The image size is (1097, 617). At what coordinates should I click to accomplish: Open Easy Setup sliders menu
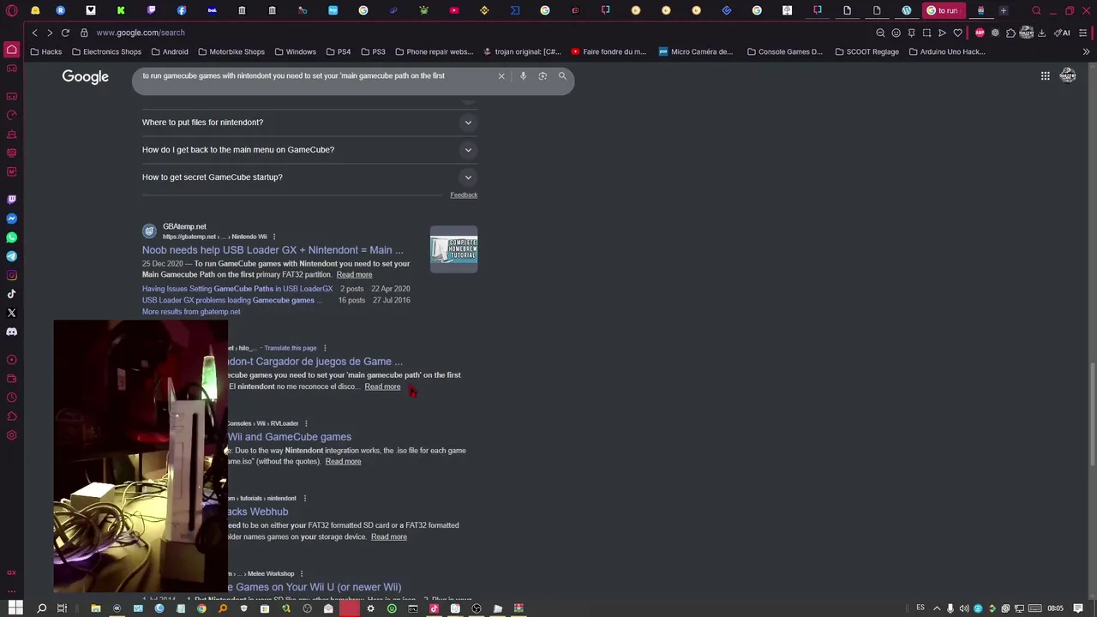coord(1084,33)
